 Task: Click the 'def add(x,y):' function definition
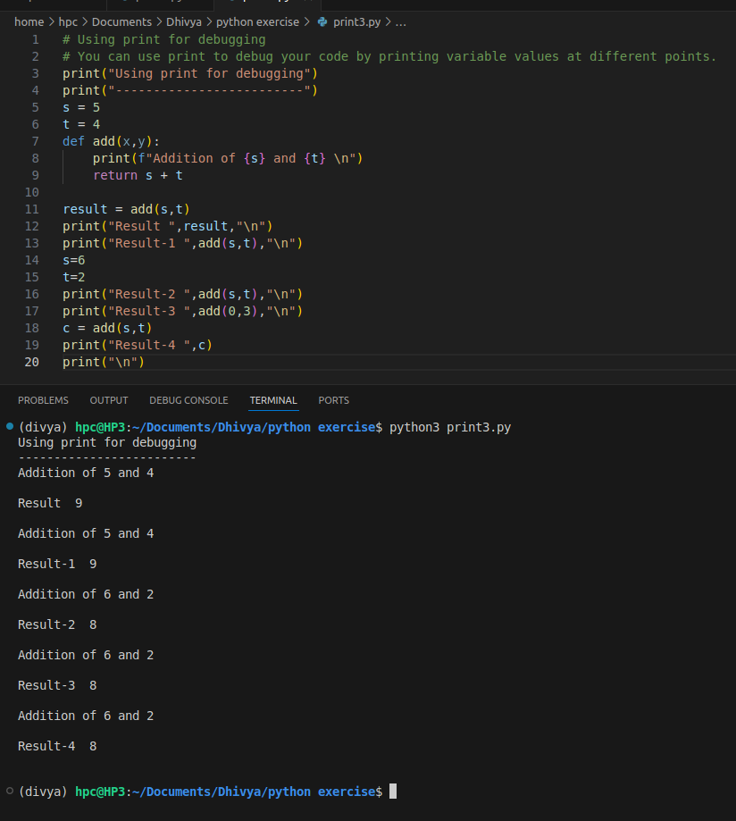(111, 141)
